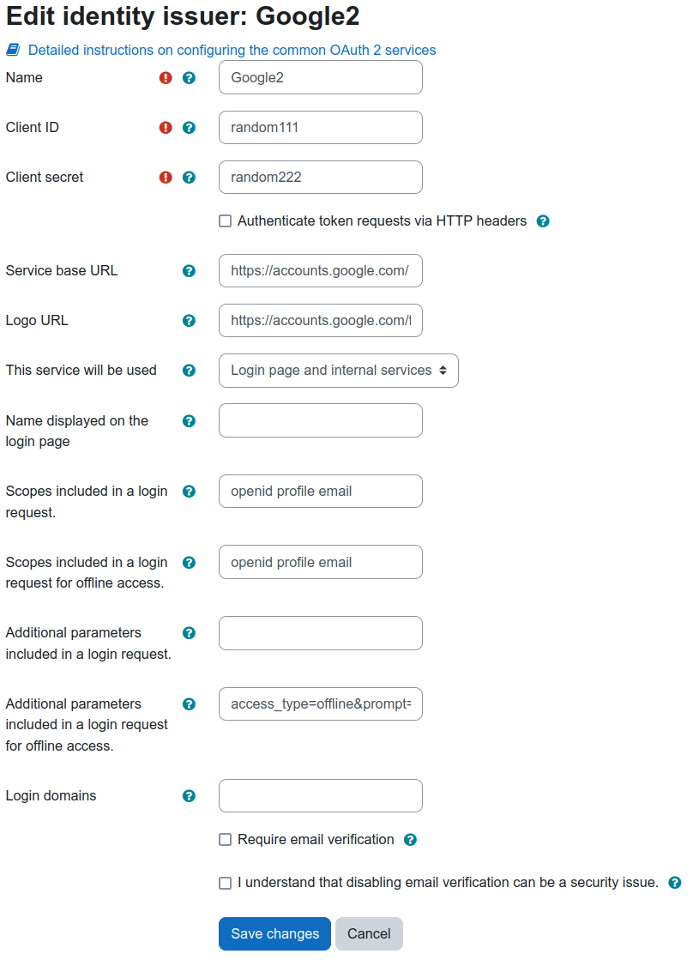The height and width of the screenshot is (960, 699).
Task: Open help for the Name field
Action: pyautogui.click(x=190, y=78)
